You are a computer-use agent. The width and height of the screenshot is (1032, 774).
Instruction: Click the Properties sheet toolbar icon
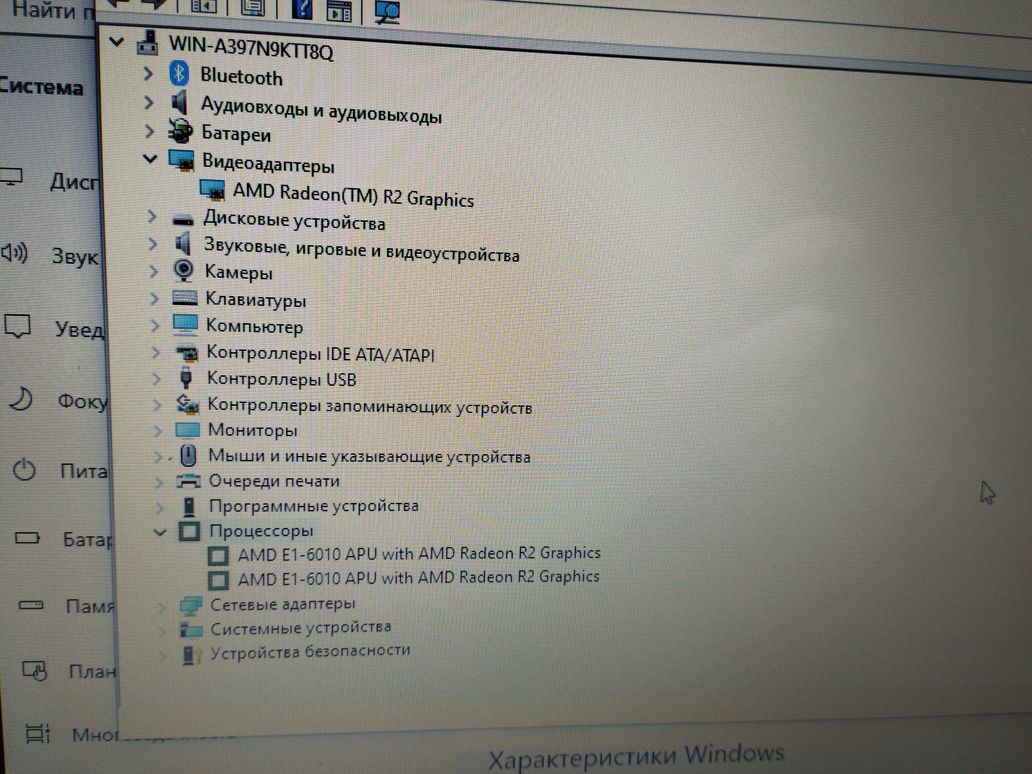(253, 8)
